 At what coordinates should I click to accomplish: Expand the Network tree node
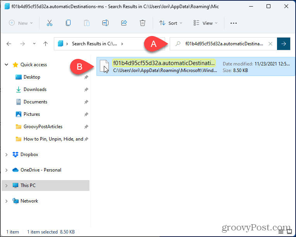(7, 201)
